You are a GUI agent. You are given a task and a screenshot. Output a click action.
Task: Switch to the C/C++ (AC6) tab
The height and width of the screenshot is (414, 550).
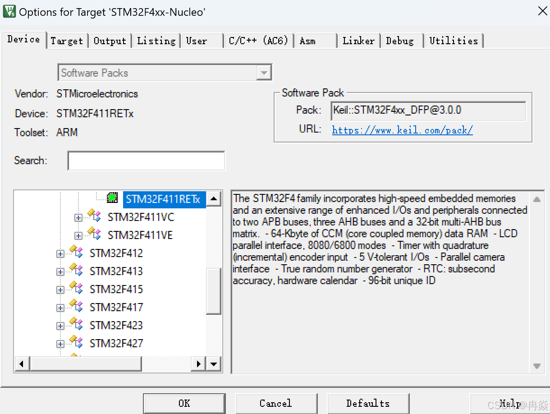click(x=259, y=41)
